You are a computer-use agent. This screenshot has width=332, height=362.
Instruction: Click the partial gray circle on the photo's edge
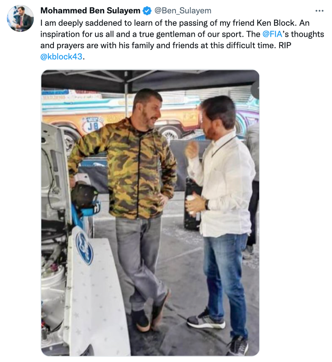coord(255,91)
